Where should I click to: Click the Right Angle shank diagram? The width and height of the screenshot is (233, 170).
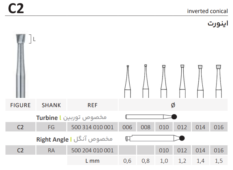click(x=155, y=138)
